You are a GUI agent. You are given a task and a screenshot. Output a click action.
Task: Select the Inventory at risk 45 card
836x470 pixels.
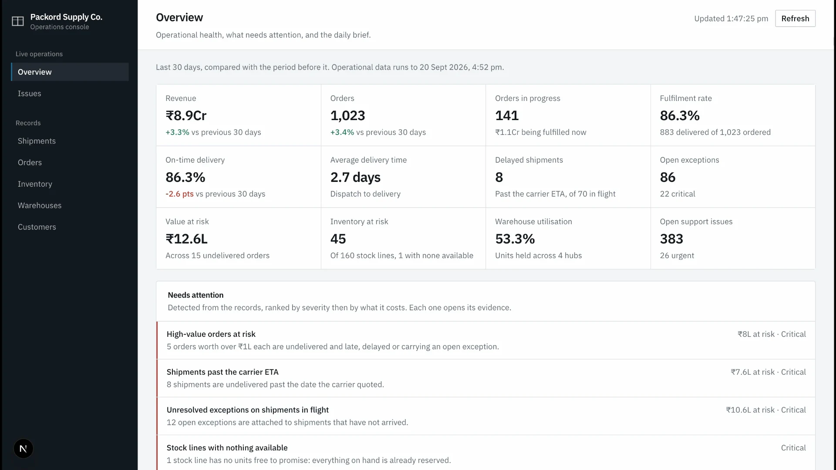[403, 238]
